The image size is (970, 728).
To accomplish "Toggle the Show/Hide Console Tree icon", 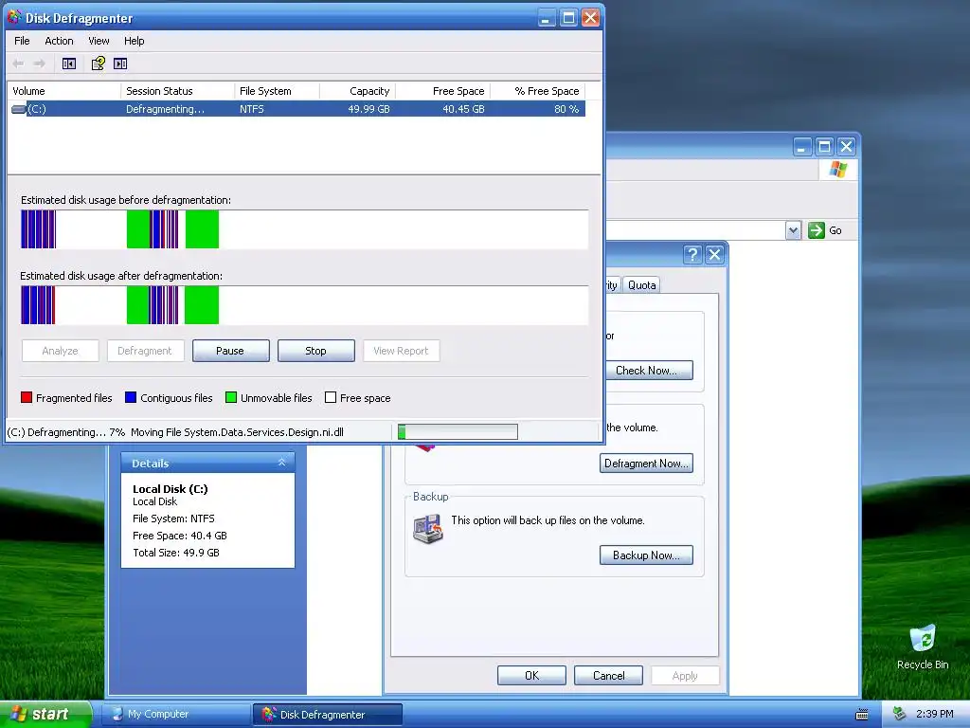I will [x=69, y=64].
